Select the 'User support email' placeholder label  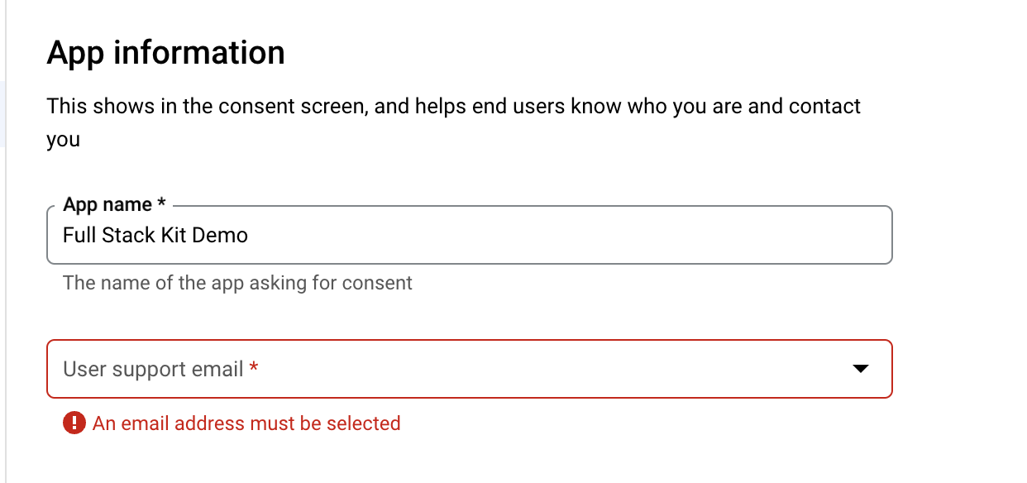(153, 369)
